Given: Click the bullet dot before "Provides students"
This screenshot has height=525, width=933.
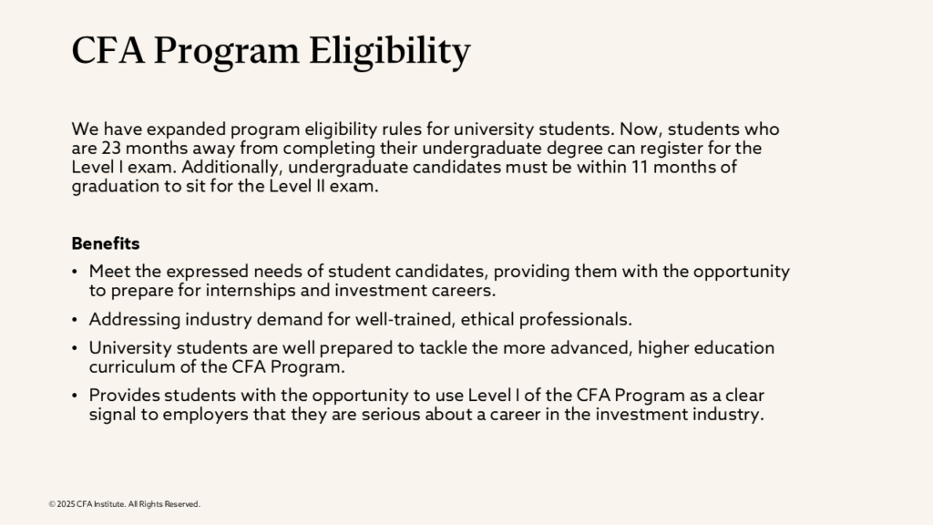Looking at the screenshot, I should (76, 396).
